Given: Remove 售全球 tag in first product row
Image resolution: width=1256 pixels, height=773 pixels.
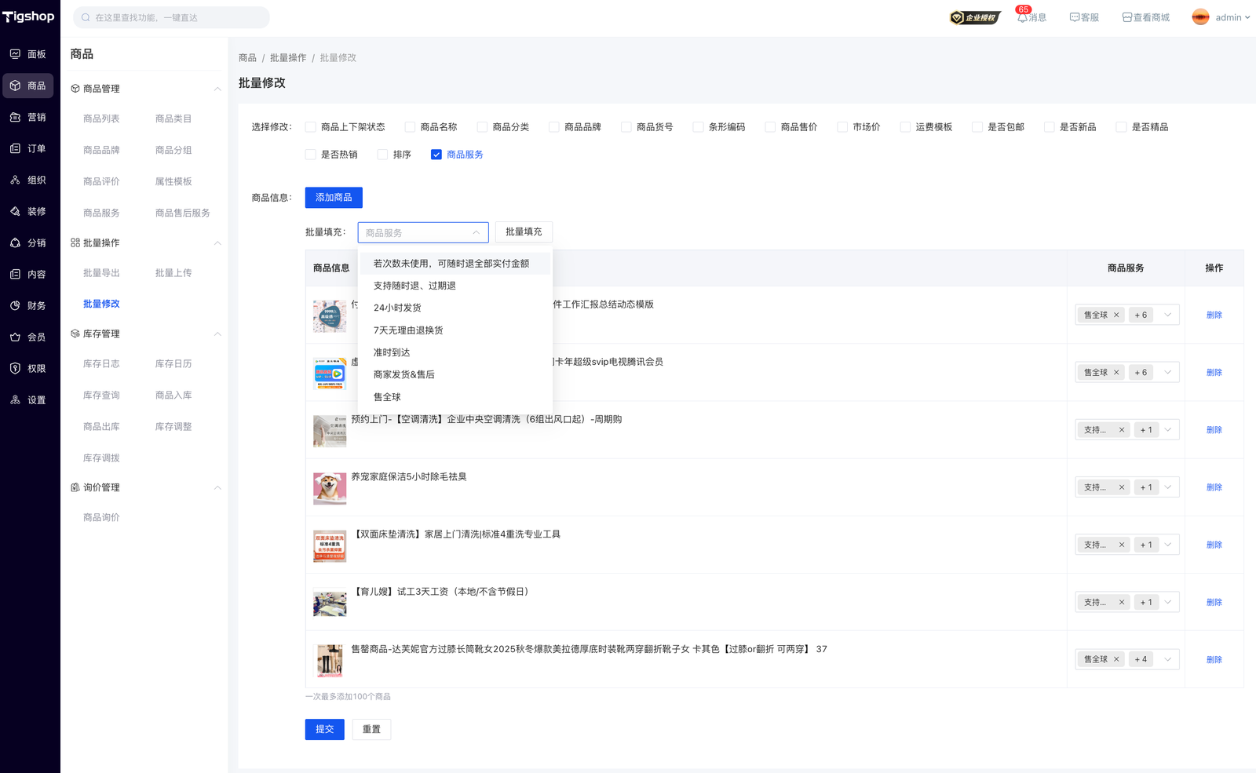Looking at the screenshot, I should tap(1116, 315).
